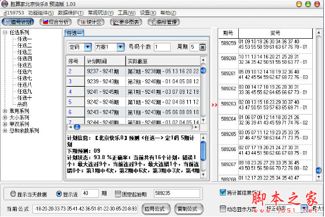Select 杀码 in the tree
The image size is (325, 217).
tap(22, 104)
